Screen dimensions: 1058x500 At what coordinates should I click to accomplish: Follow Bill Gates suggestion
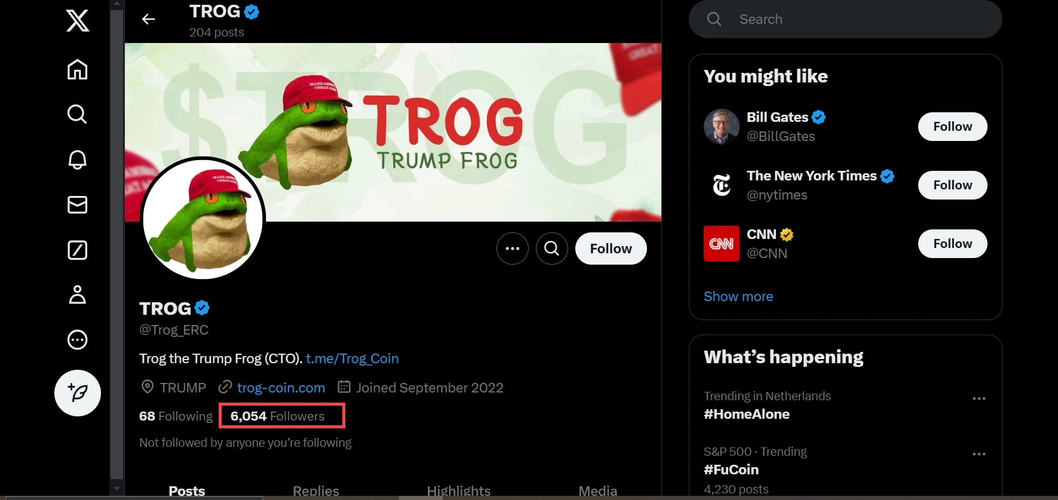pos(952,127)
